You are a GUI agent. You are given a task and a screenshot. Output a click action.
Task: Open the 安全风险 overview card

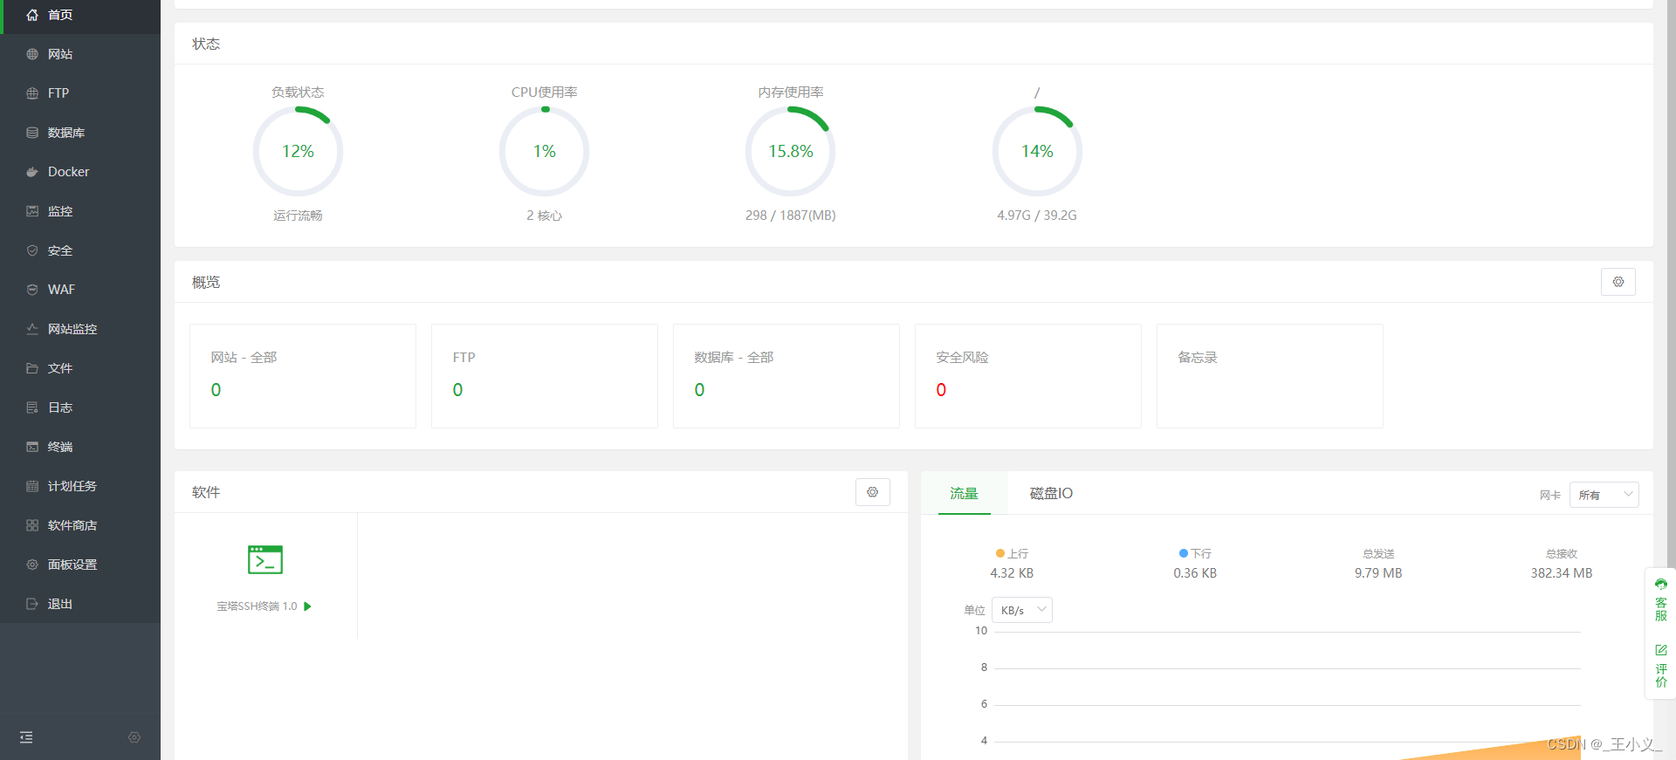tap(1028, 376)
